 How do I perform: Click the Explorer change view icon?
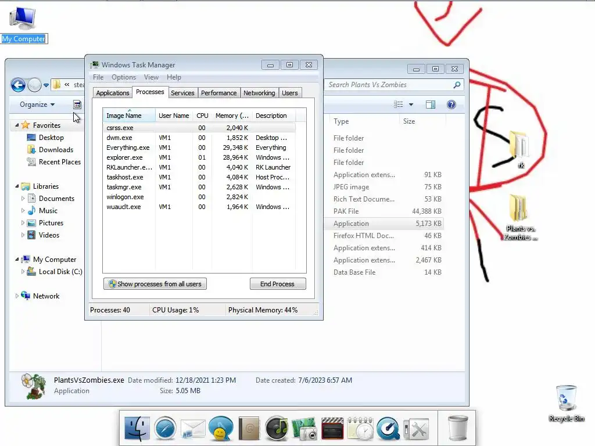[398, 105]
